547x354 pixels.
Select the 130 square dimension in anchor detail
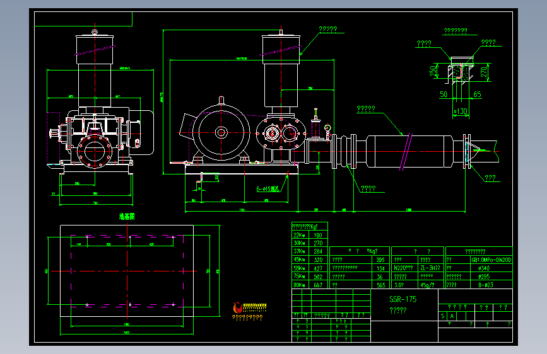tap(461, 111)
